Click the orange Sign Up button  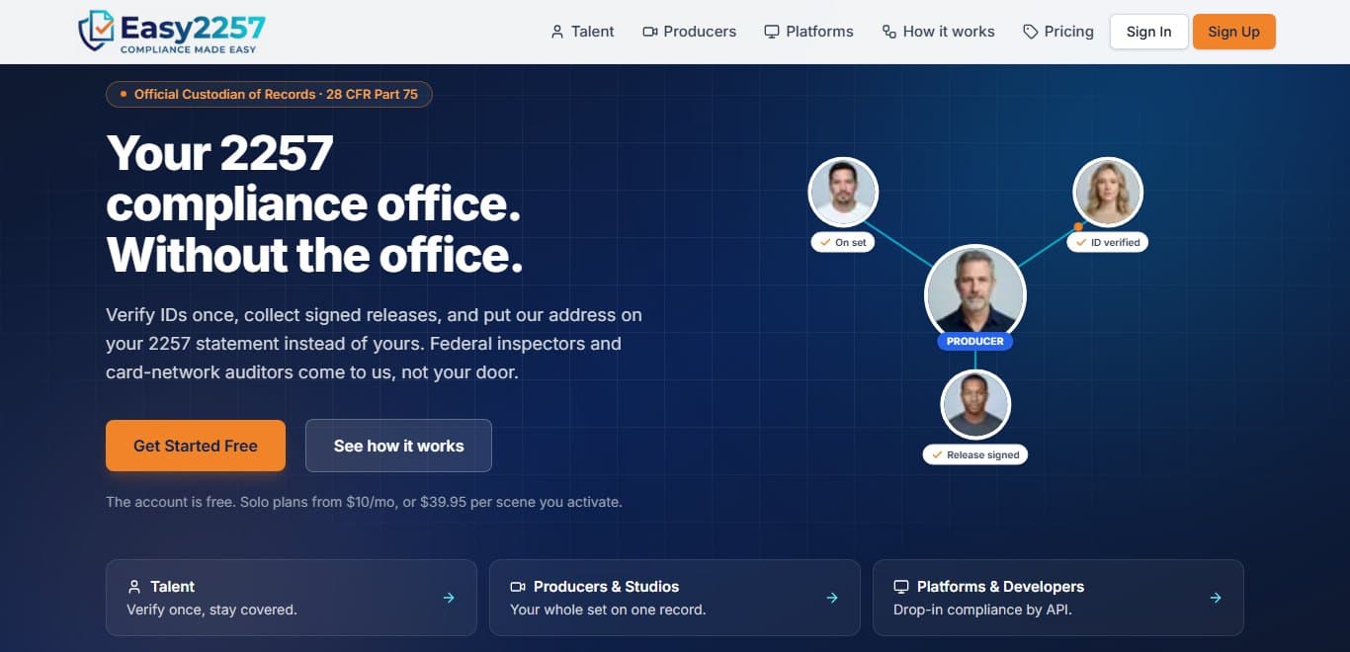pyautogui.click(x=1234, y=32)
